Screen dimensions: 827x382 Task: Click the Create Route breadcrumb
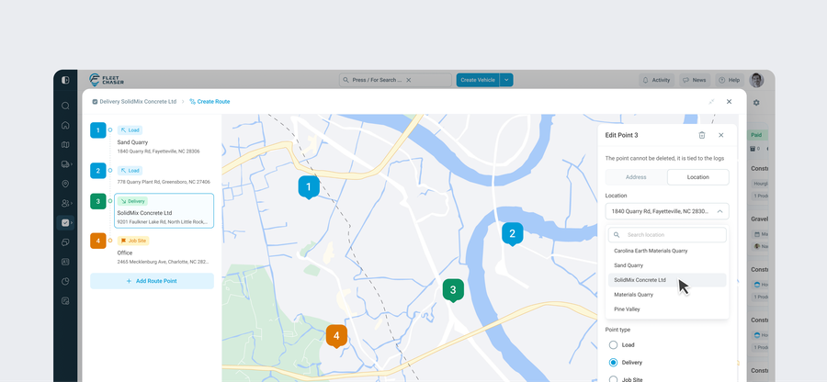[x=210, y=102]
